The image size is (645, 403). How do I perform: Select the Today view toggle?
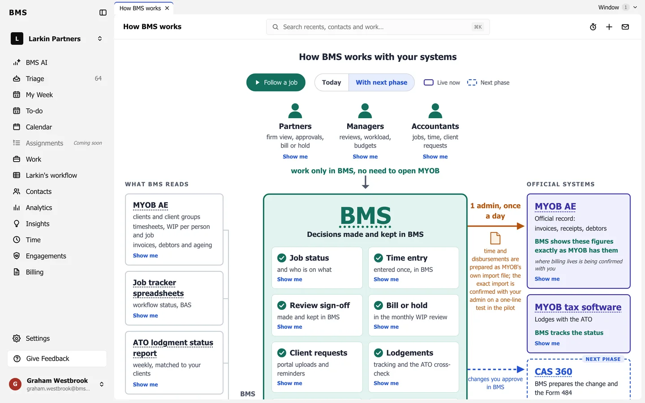pos(331,82)
